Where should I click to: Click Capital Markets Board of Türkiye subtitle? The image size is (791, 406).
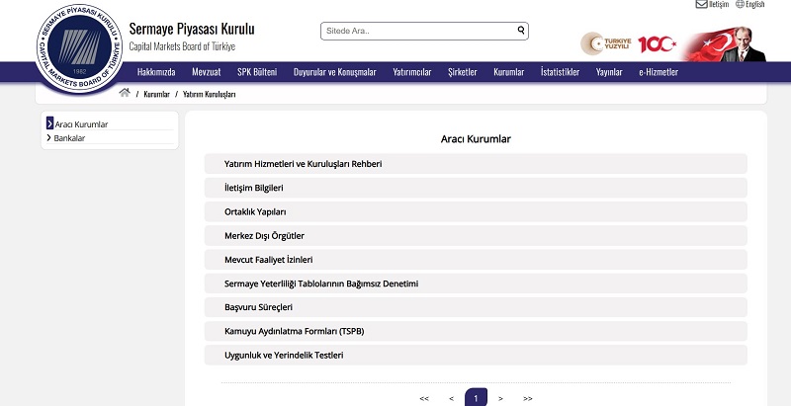click(182, 46)
